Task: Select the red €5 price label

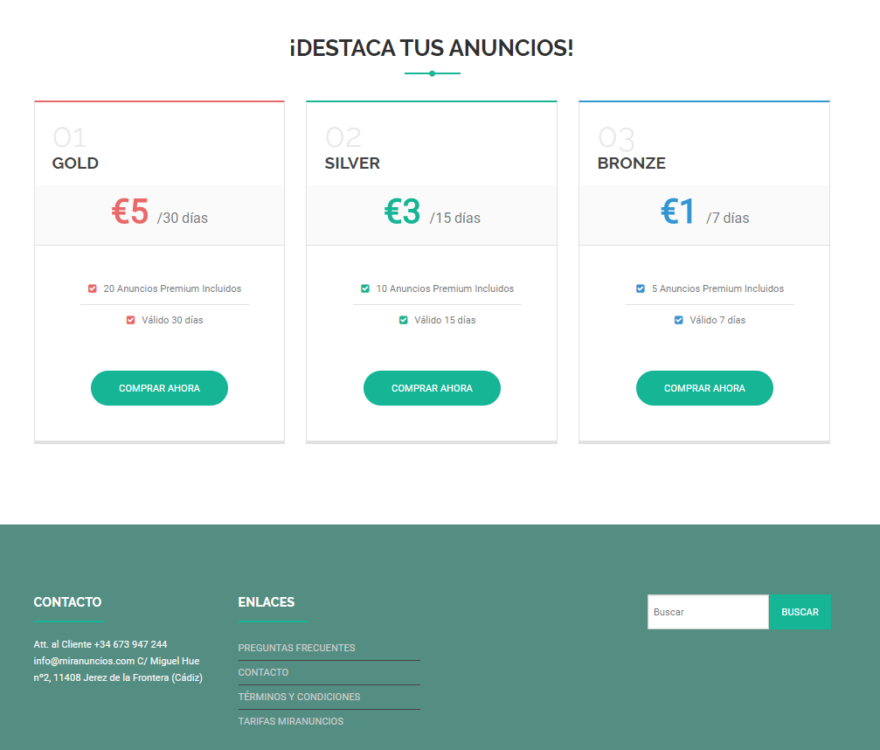Action: [x=130, y=212]
